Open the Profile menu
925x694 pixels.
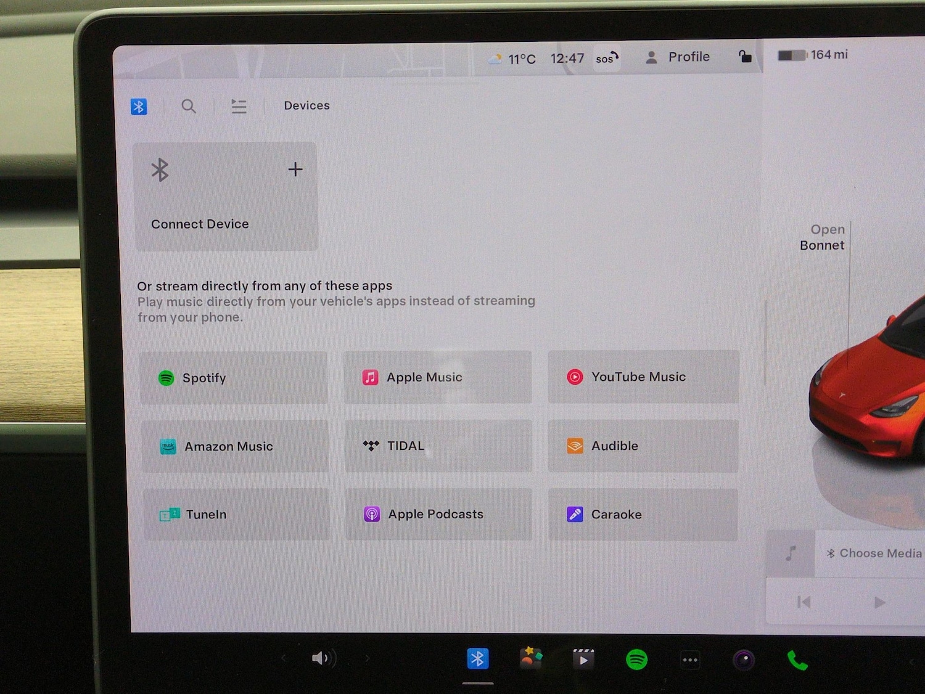pos(678,57)
